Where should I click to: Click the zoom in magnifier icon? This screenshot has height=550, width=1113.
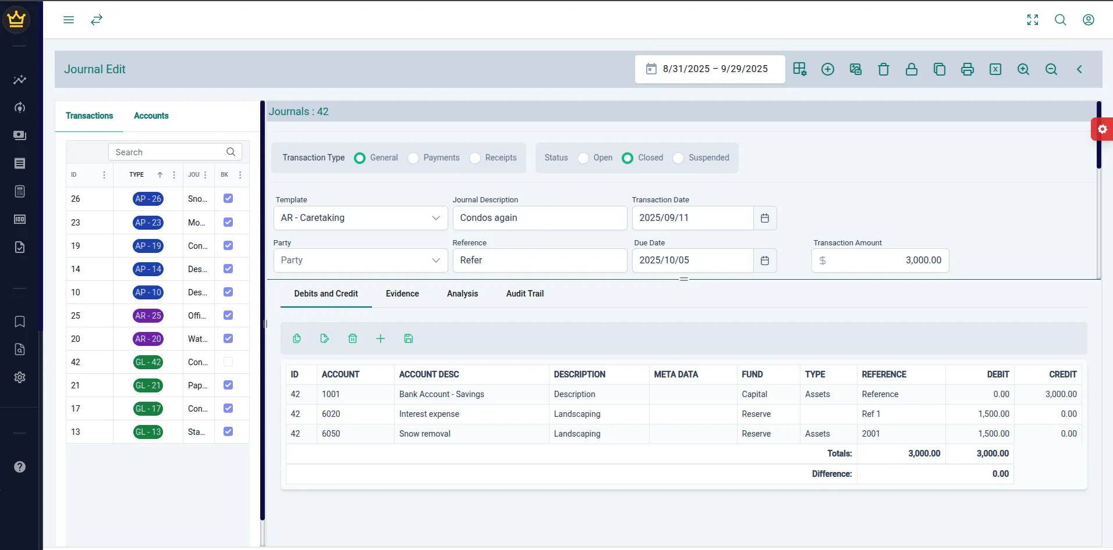pos(1023,69)
